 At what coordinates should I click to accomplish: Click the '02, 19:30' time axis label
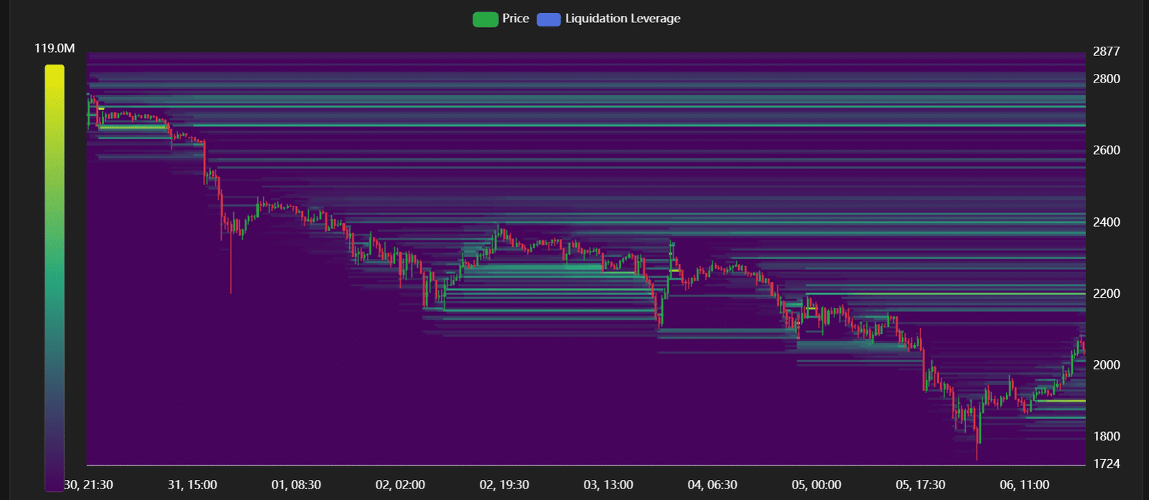tap(504, 485)
